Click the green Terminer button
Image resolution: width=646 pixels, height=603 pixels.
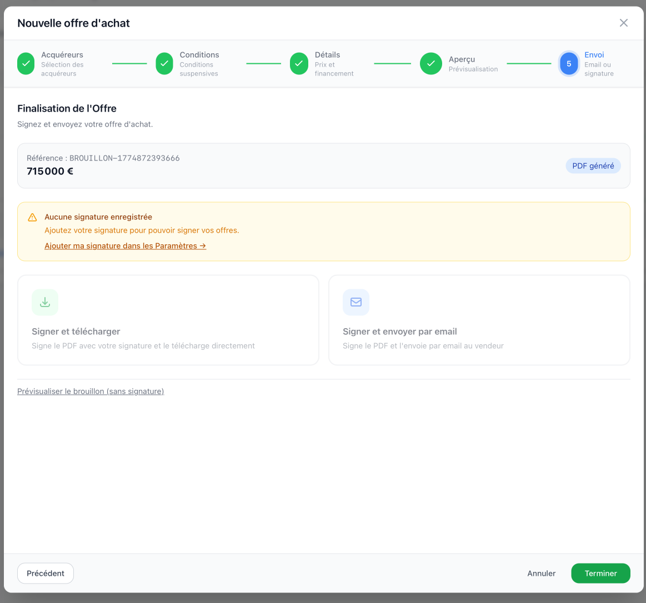pos(600,574)
